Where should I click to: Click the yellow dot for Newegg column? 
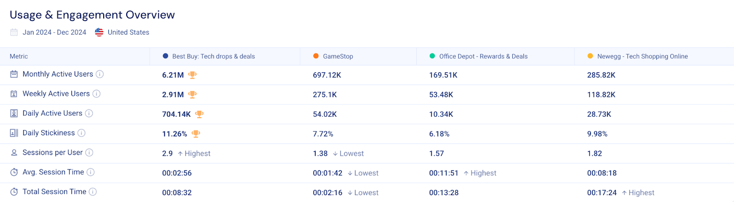(x=590, y=56)
